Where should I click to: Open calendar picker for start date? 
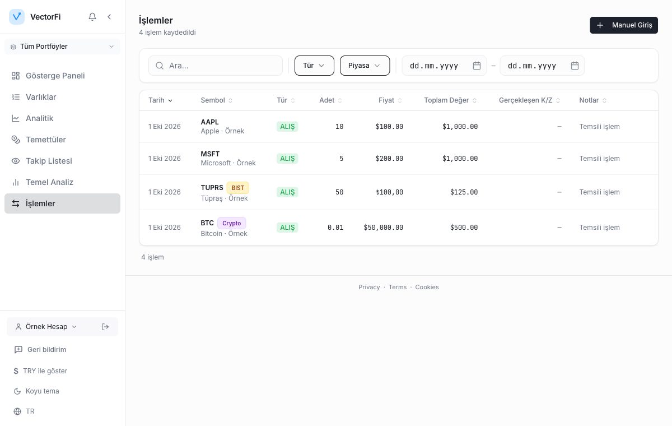tap(477, 66)
